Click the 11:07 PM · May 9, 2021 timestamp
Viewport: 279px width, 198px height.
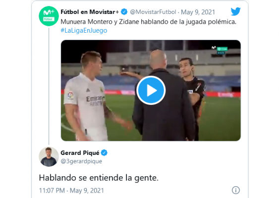click(71, 191)
